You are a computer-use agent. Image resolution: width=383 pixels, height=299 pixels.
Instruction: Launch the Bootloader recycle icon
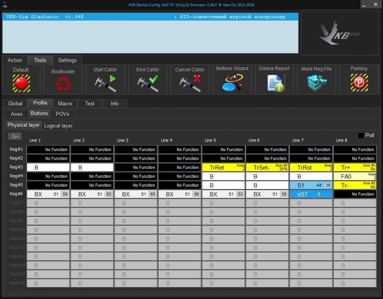pyautogui.click(x=63, y=84)
